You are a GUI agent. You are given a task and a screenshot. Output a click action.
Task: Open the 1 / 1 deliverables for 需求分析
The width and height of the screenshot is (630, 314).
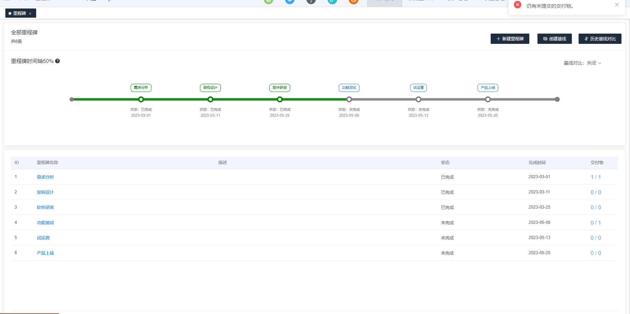point(596,177)
